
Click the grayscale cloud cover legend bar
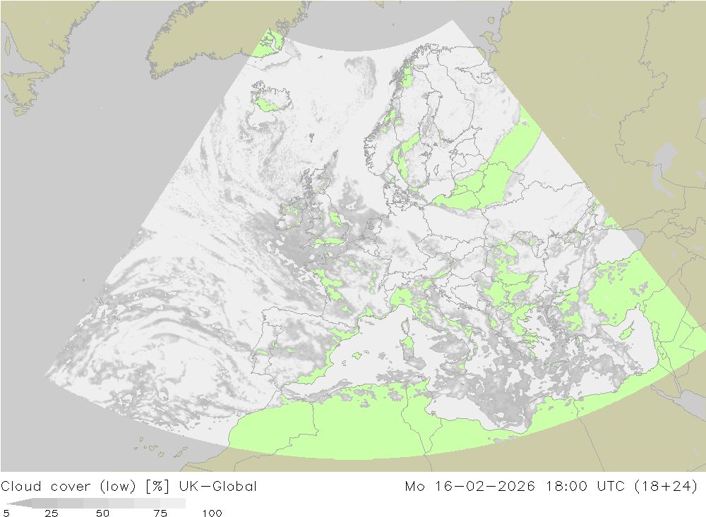click(x=96, y=503)
